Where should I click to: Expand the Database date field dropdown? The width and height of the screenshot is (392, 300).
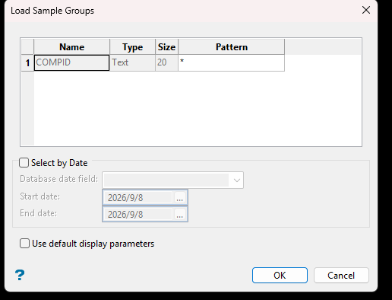tap(237, 180)
